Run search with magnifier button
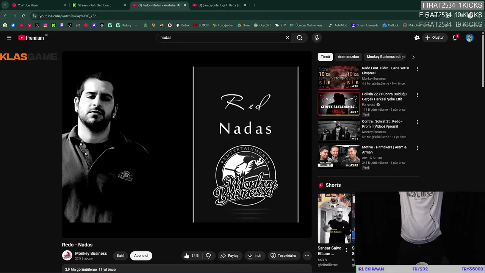This screenshot has width=485, height=273. (x=299, y=38)
